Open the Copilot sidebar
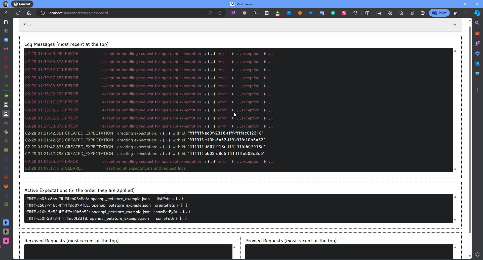This screenshot has width=483, height=260. tap(477, 13)
